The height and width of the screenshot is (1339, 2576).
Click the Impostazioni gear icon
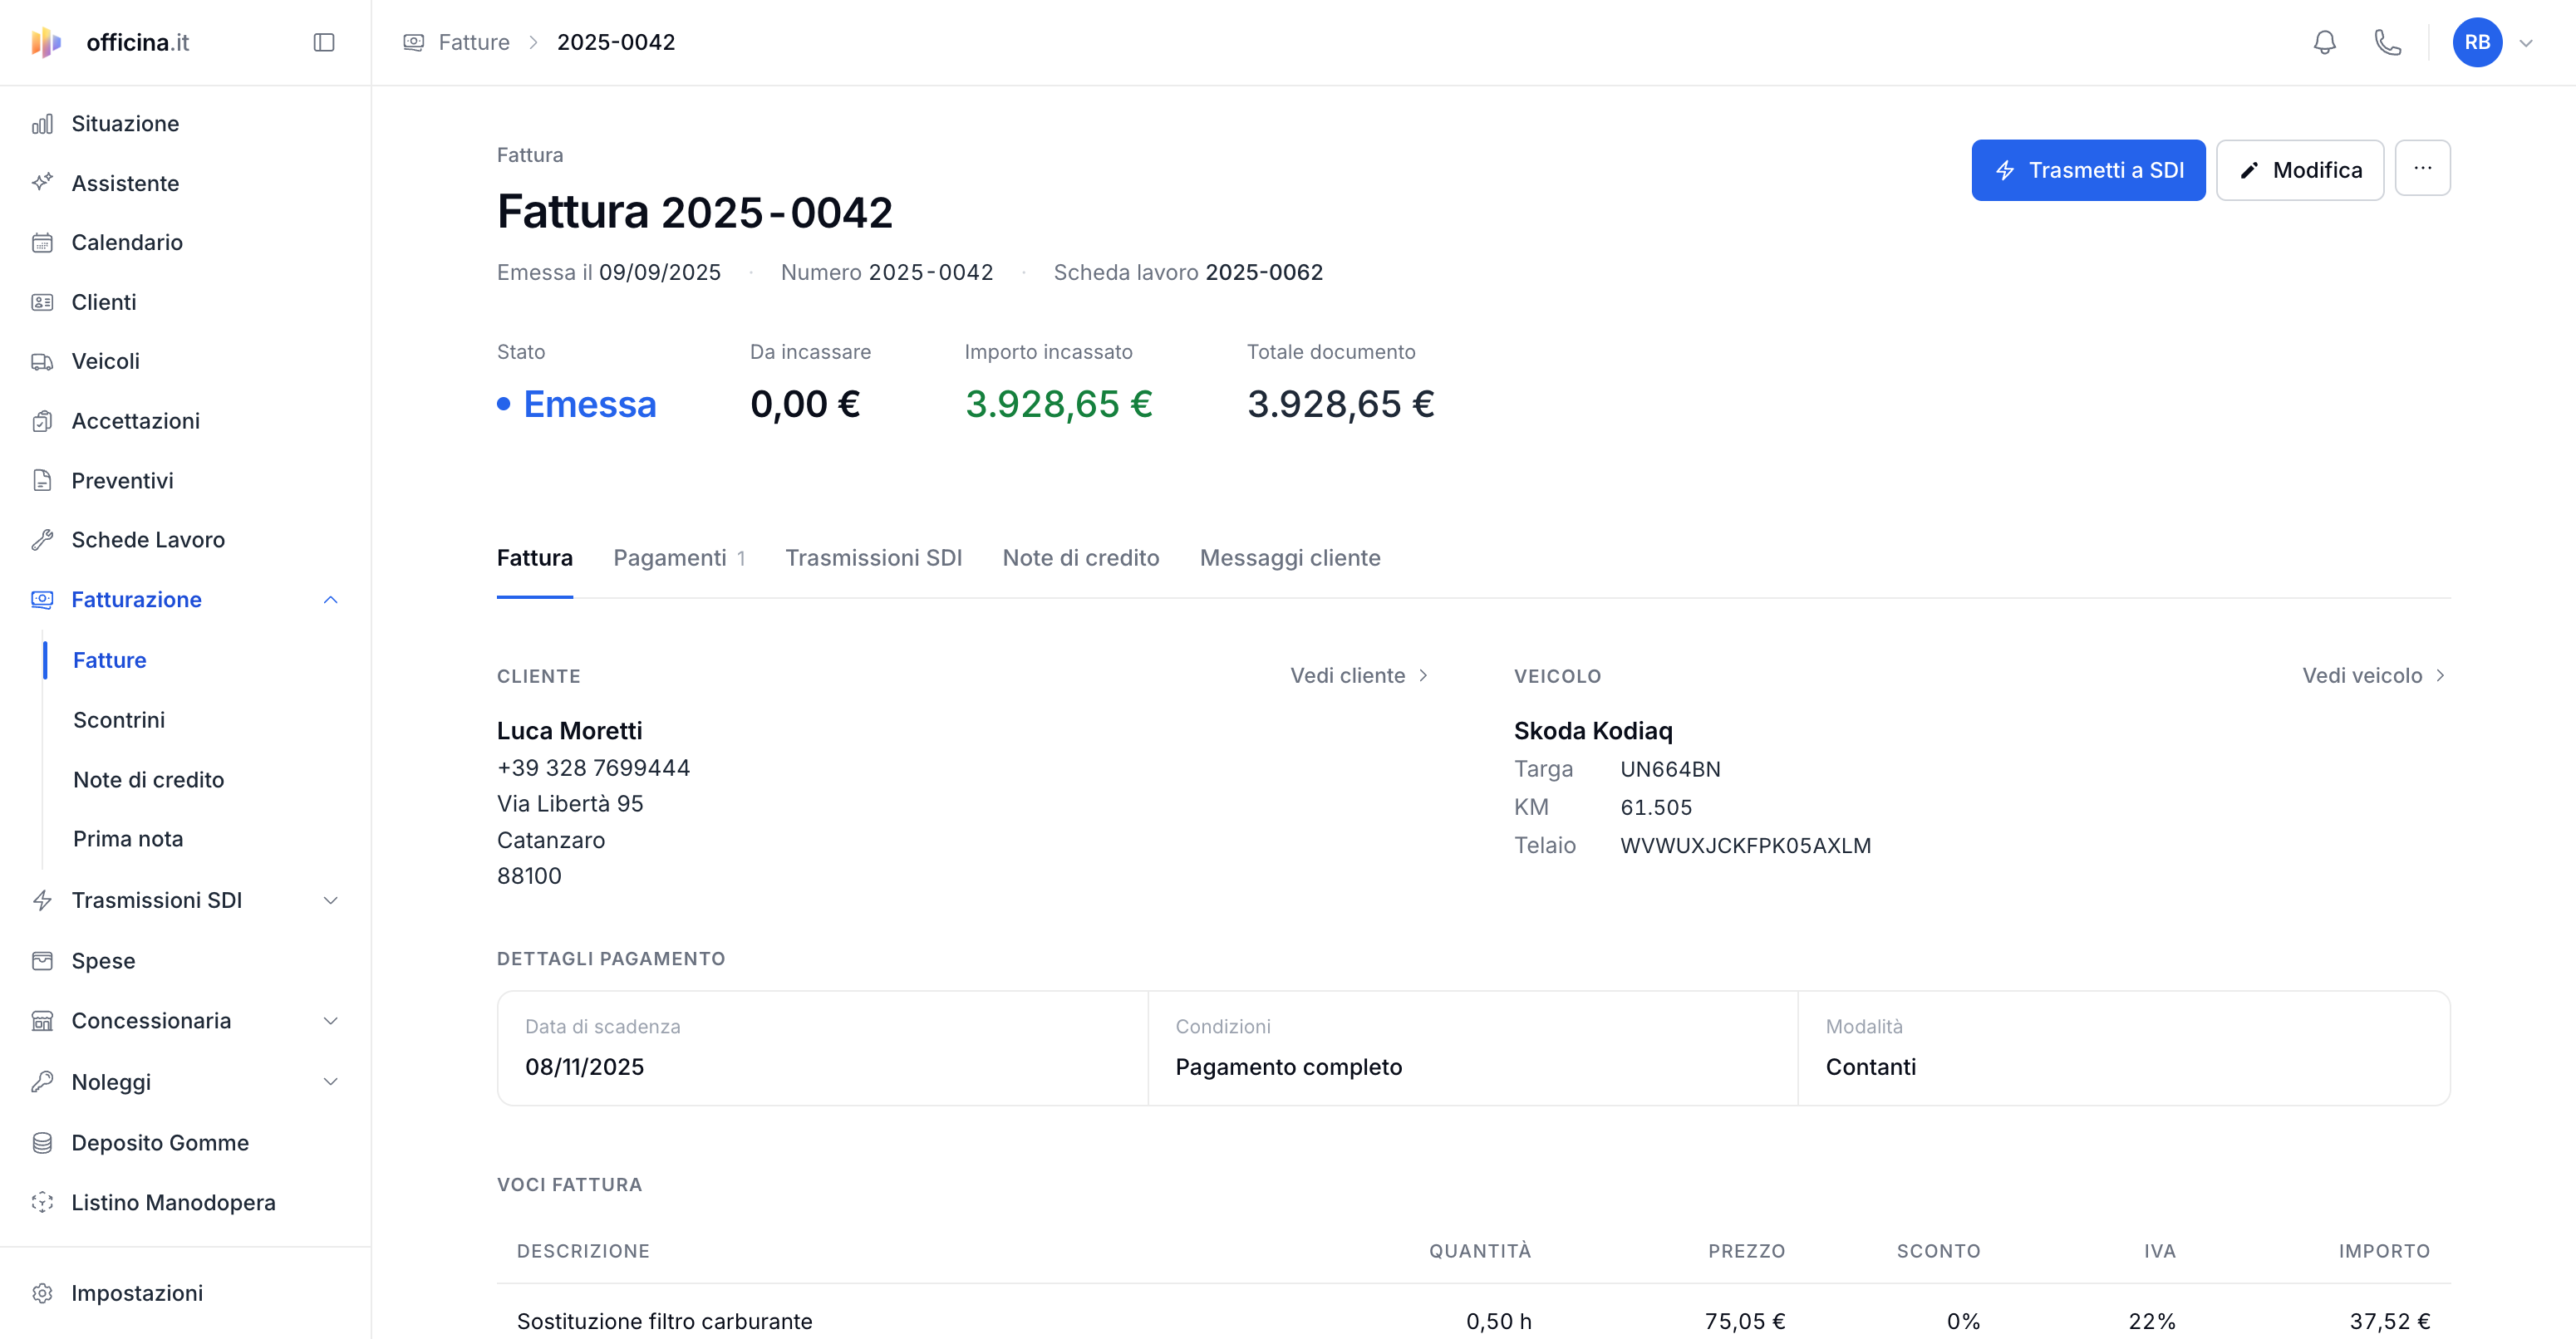tap(42, 1293)
